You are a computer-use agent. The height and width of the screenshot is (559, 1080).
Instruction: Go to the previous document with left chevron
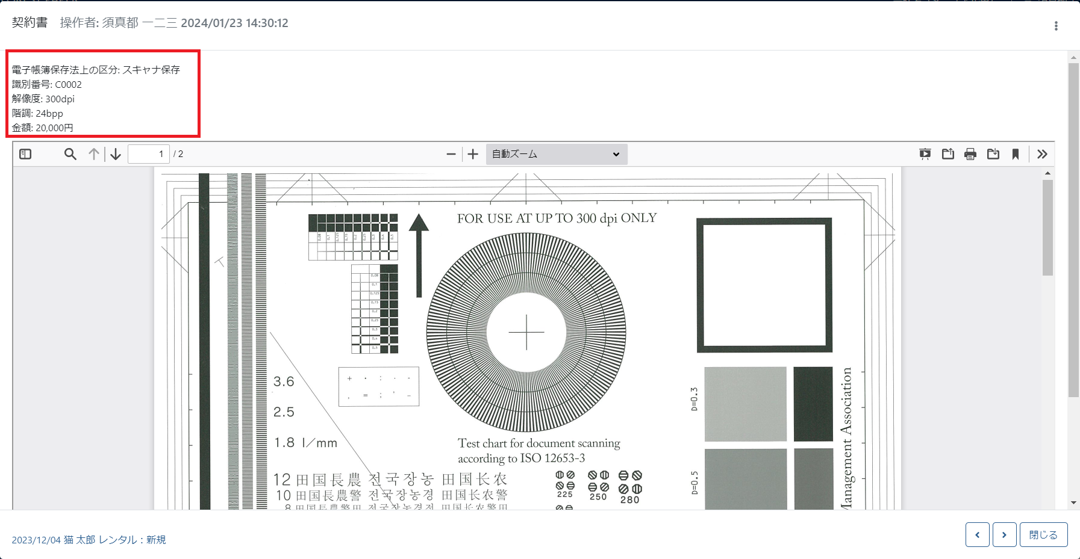[x=977, y=534]
